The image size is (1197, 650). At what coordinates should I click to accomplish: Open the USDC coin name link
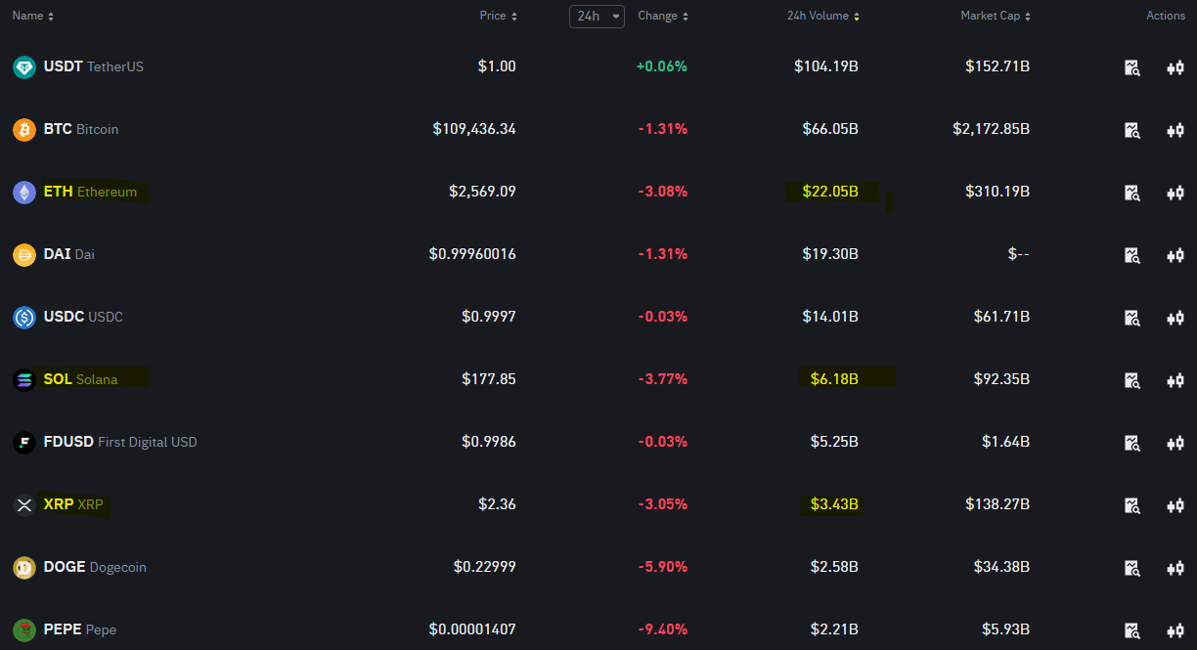83,317
